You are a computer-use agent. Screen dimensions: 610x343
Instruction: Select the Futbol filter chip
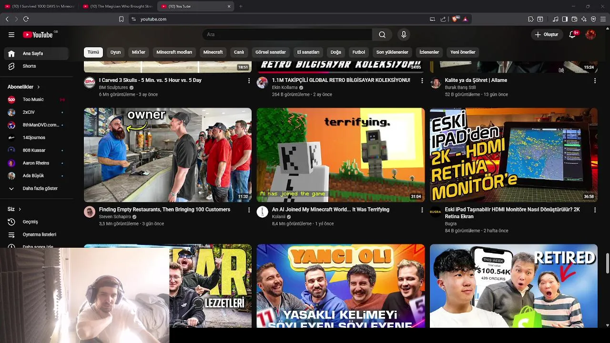pyautogui.click(x=359, y=52)
